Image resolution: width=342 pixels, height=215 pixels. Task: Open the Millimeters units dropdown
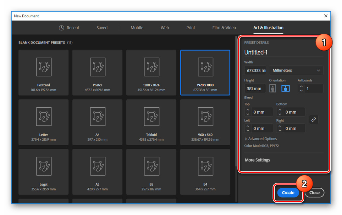(x=296, y=70)
